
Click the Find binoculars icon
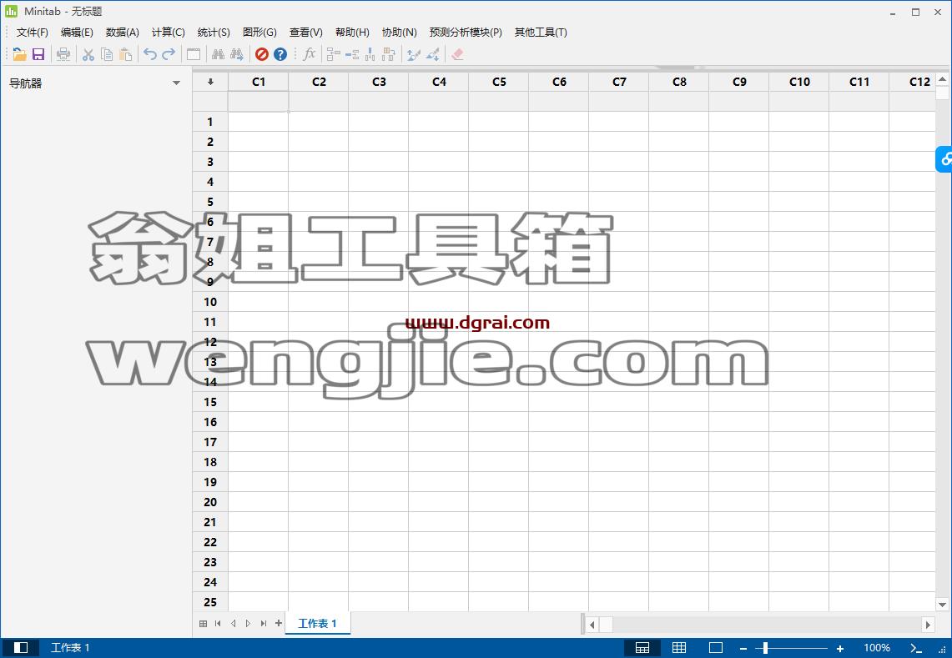[218, 55]
